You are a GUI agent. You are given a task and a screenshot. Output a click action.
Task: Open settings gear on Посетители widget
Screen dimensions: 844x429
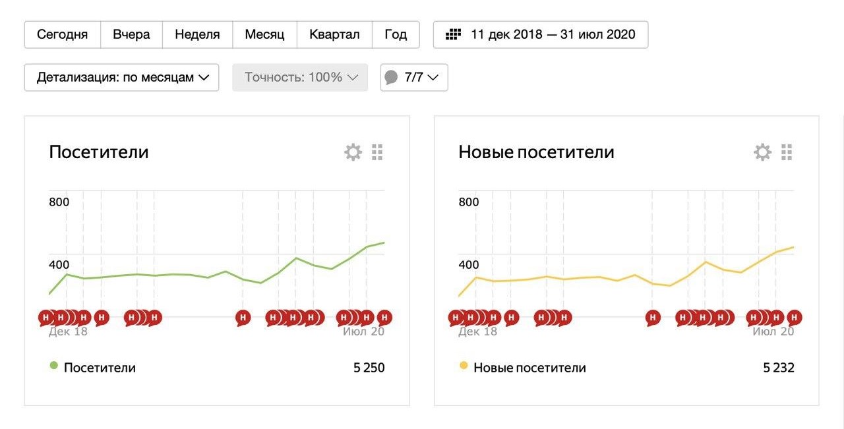[x=353, y=153]
